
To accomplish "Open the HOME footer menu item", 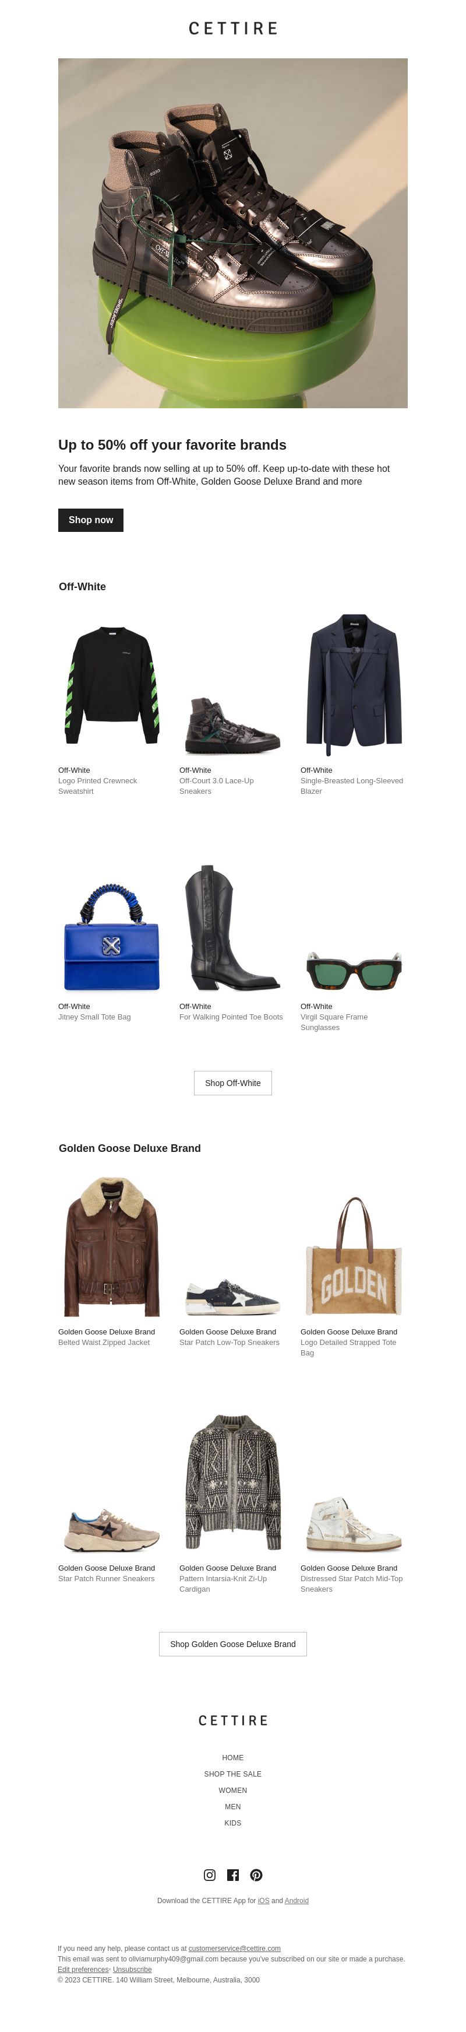I will coord(233,1757).
